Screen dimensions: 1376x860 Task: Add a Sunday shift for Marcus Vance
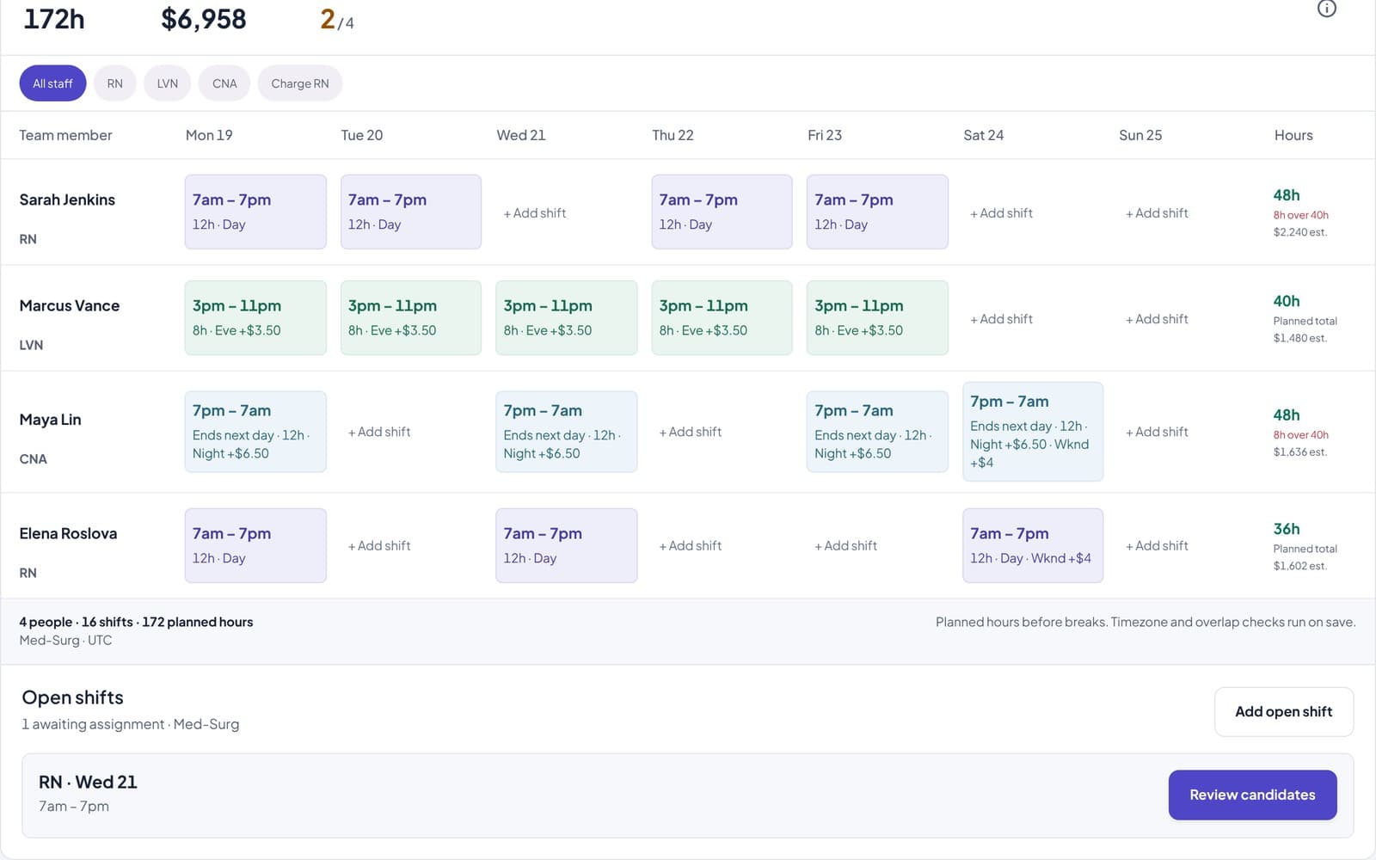coord(1158,318)
